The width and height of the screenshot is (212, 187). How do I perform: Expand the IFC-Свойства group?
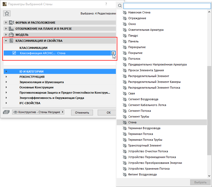point(6,103)
